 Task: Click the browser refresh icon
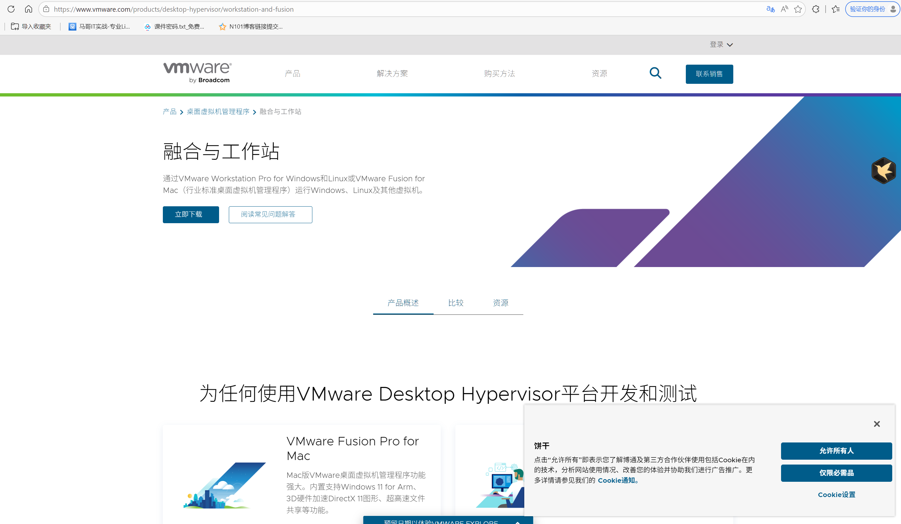coord(11,9)
